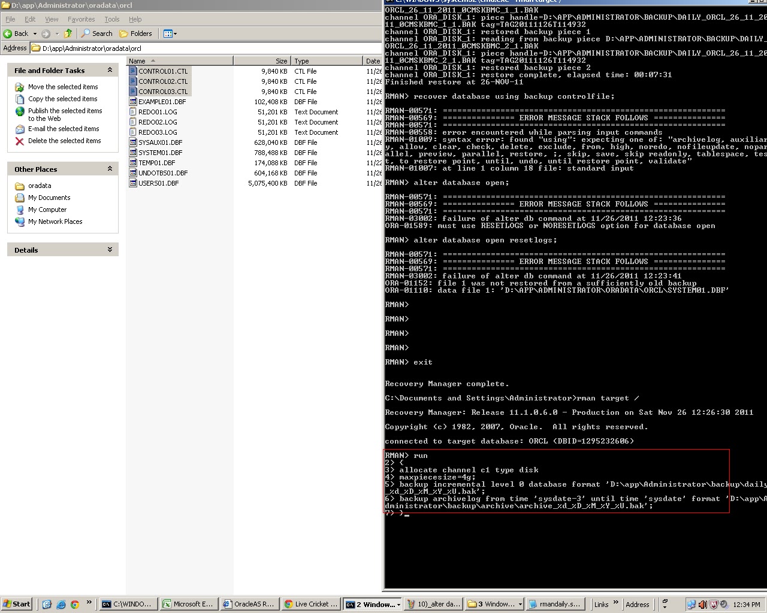Image resolution: width=767 pixels, height=613 pixels.
Task: Open the Favorites menu
Action: pos(81,19)
